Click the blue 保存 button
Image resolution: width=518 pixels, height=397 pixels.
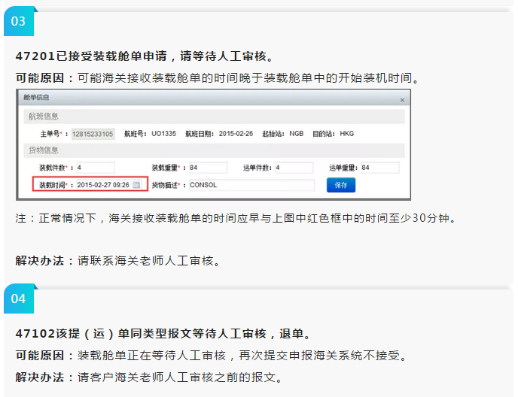pyautogui.click(x=340, y=184)
